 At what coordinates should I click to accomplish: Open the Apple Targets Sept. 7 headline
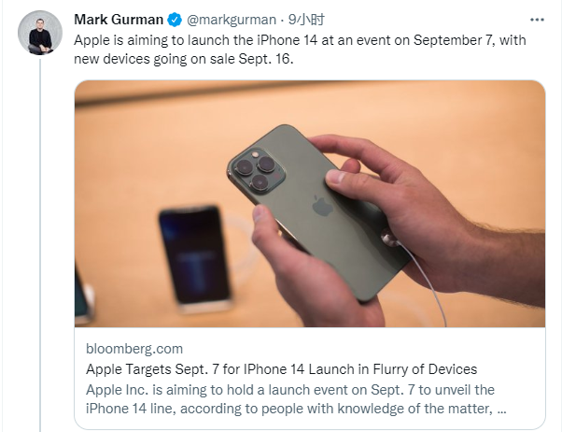(x=281, y=369)
